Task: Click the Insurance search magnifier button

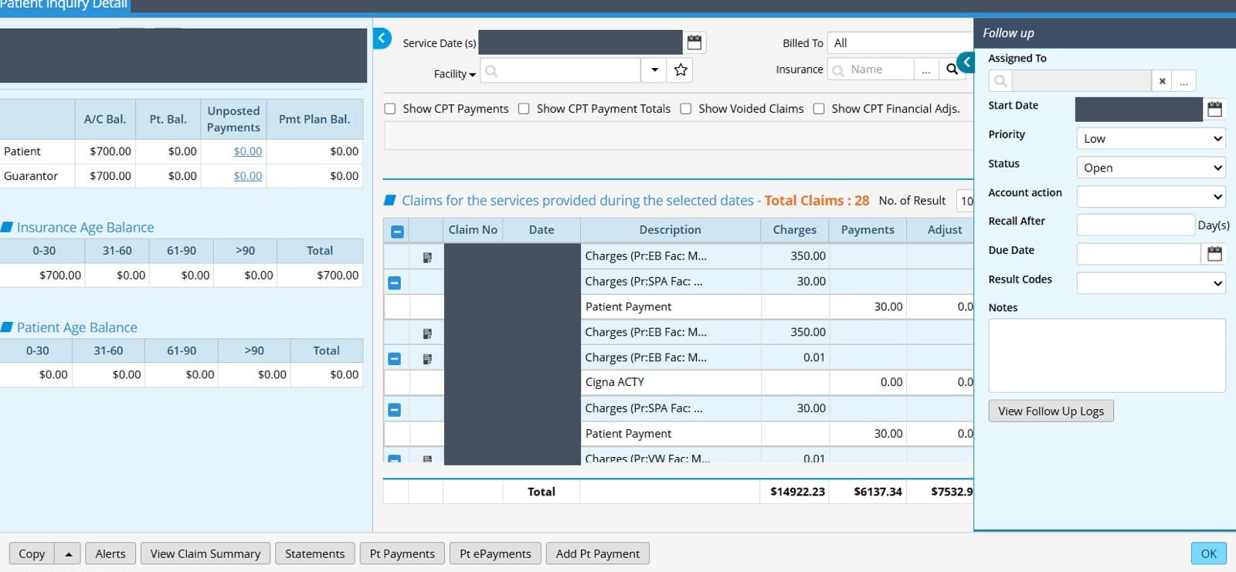Action: [952, 69]
